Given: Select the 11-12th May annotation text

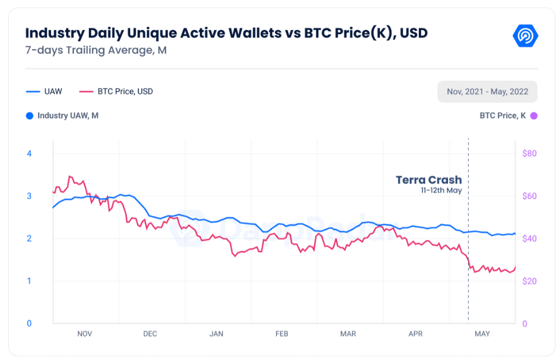Looking at the screenshot, I should [x=441, y=190].
